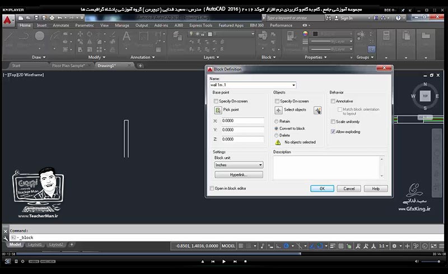Switch to the Layout1 tab
The image size is (448, 274).
pos(35,244)
